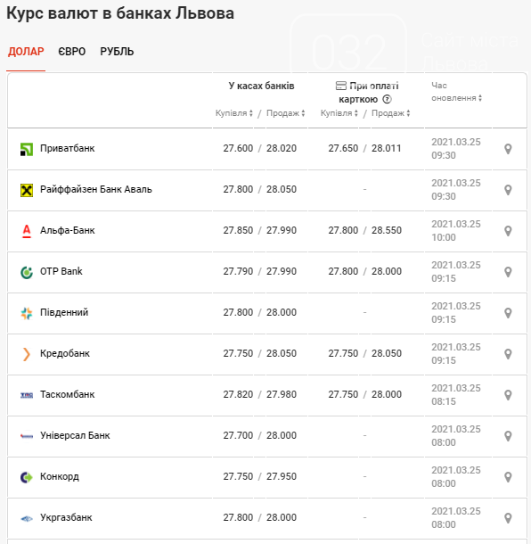Click OTP Bank cash buy rate 27.790
Screen dimensions: 531x544
coord(238,271)
